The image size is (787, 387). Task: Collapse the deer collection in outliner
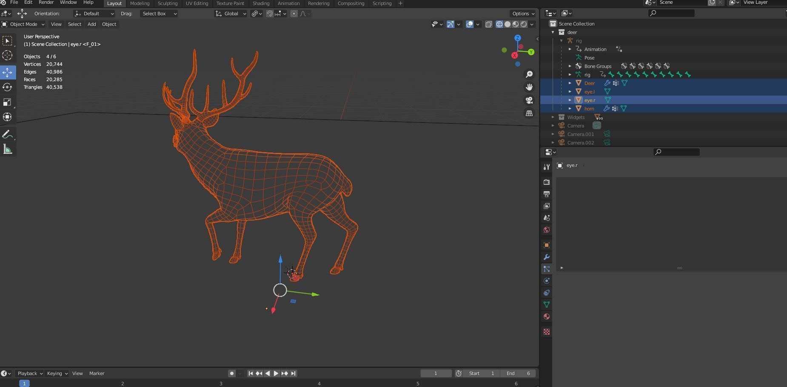click(x=553, y=32)
